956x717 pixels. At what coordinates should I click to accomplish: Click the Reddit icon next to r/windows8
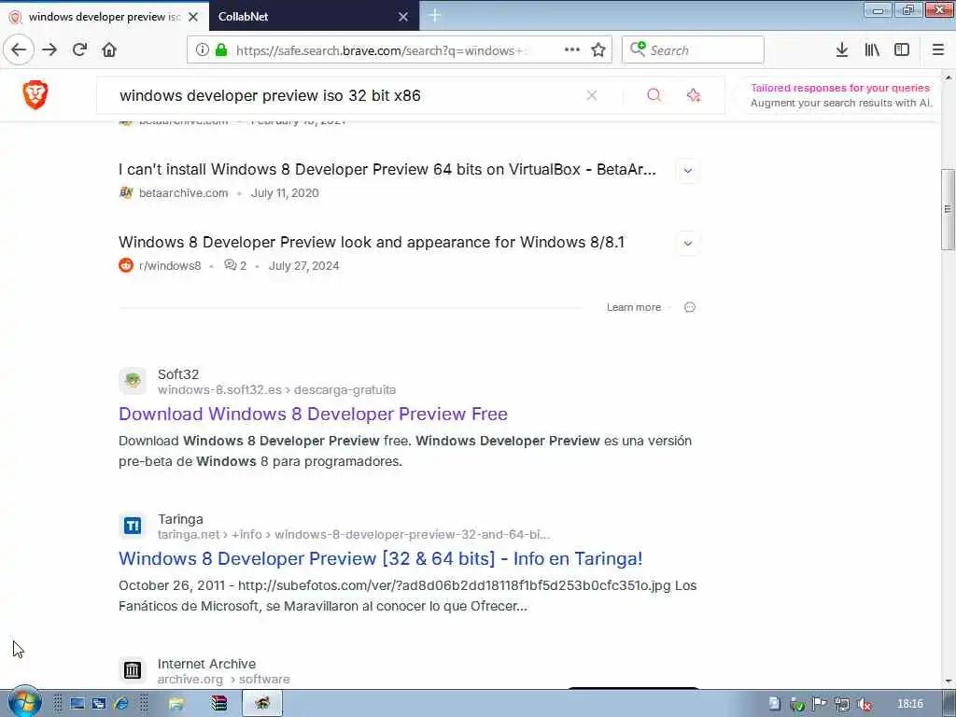pos(126,265)
